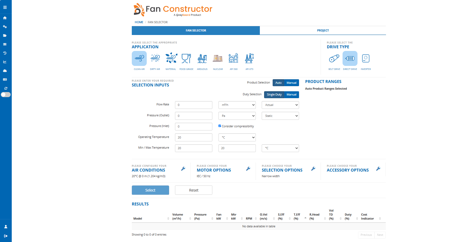The image size is (473, 242).
Task: Click the Select button
Action: click(150, 190)
